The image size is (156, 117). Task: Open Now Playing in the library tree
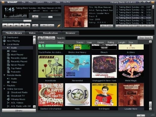click(x=13, y=41)
